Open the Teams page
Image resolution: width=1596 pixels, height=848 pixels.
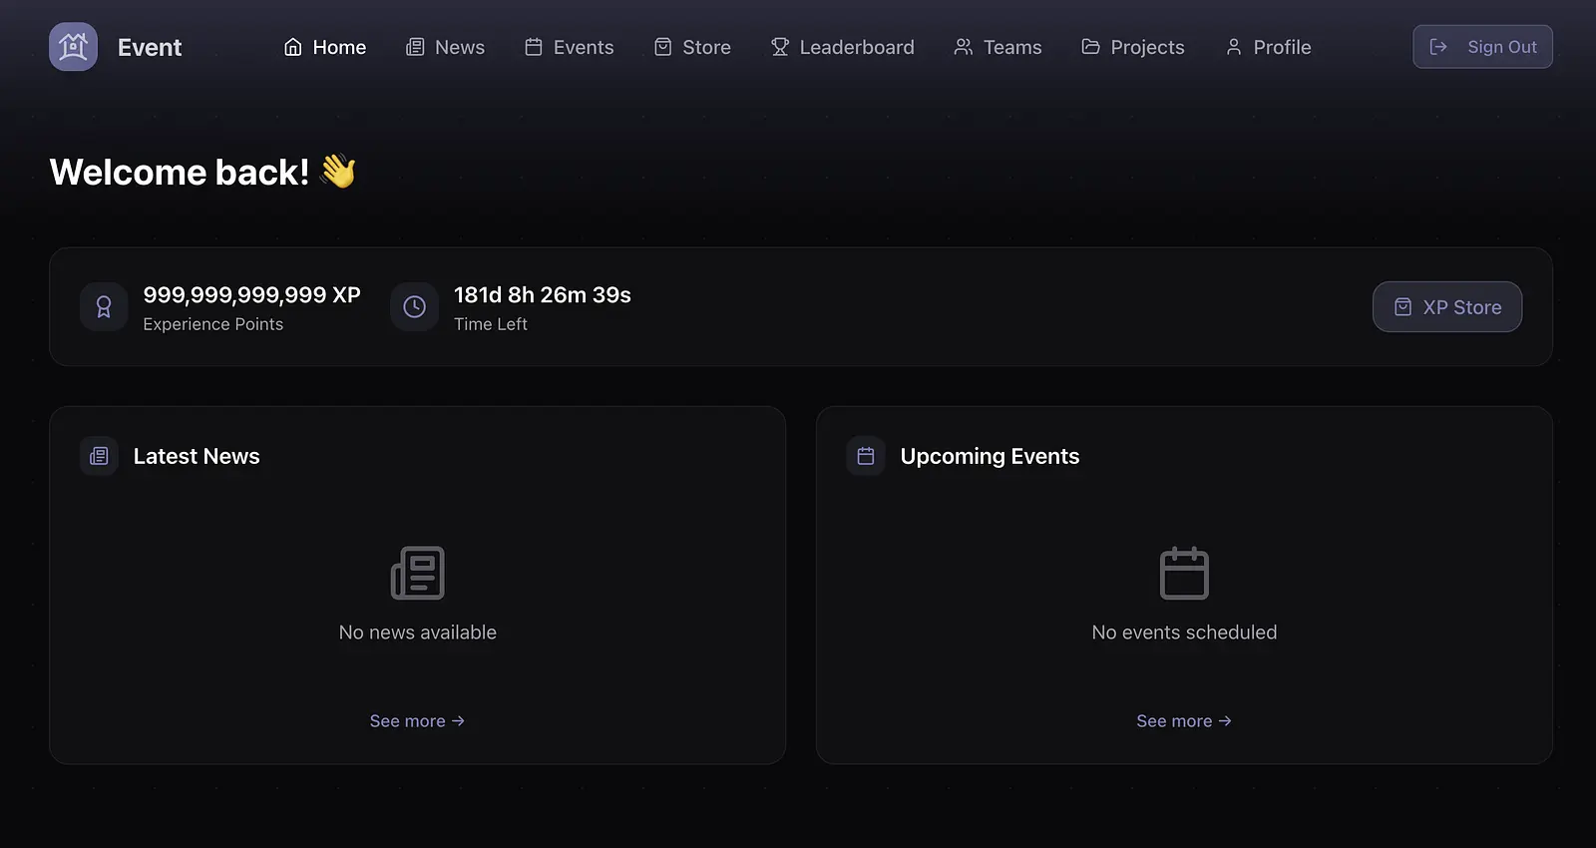click(x=997, y=47)
